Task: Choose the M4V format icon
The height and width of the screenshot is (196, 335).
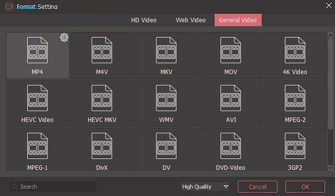Action: coord(102,50)
